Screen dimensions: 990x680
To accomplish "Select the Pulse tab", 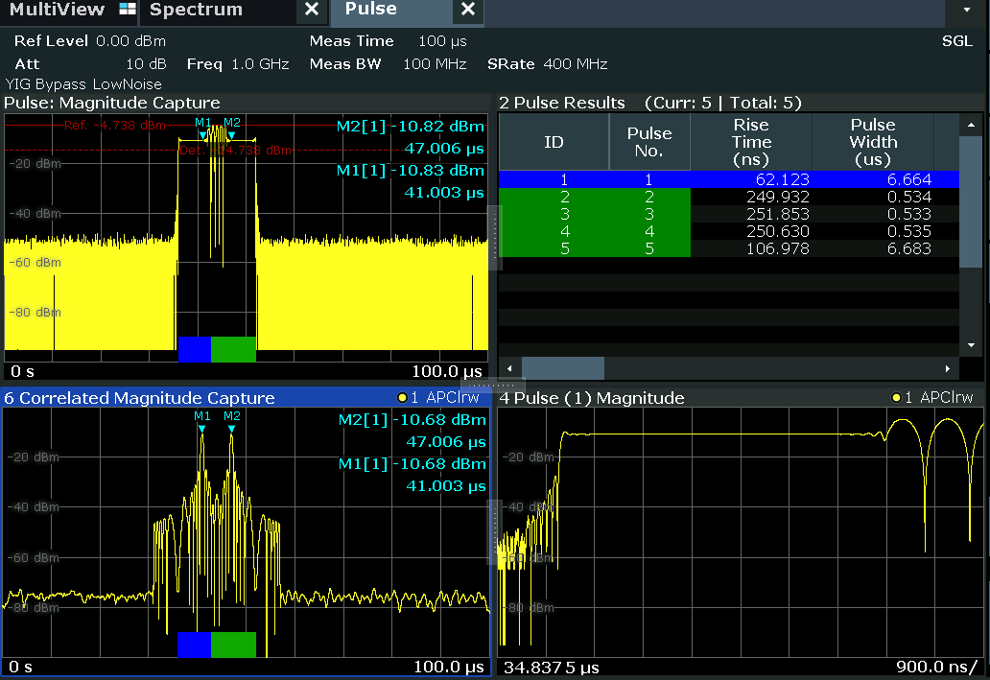I will [370, 10].
